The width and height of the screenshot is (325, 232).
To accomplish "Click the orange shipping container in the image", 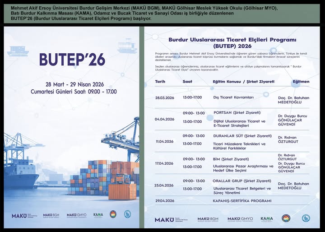I will 122,191.
